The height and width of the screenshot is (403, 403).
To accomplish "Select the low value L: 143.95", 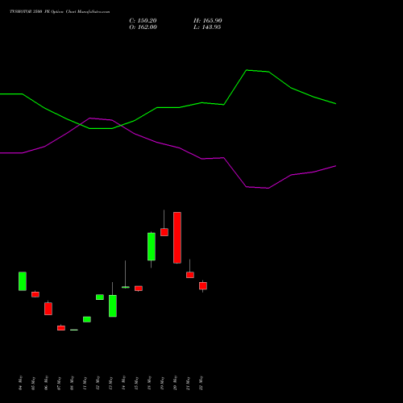I will 207,27.
